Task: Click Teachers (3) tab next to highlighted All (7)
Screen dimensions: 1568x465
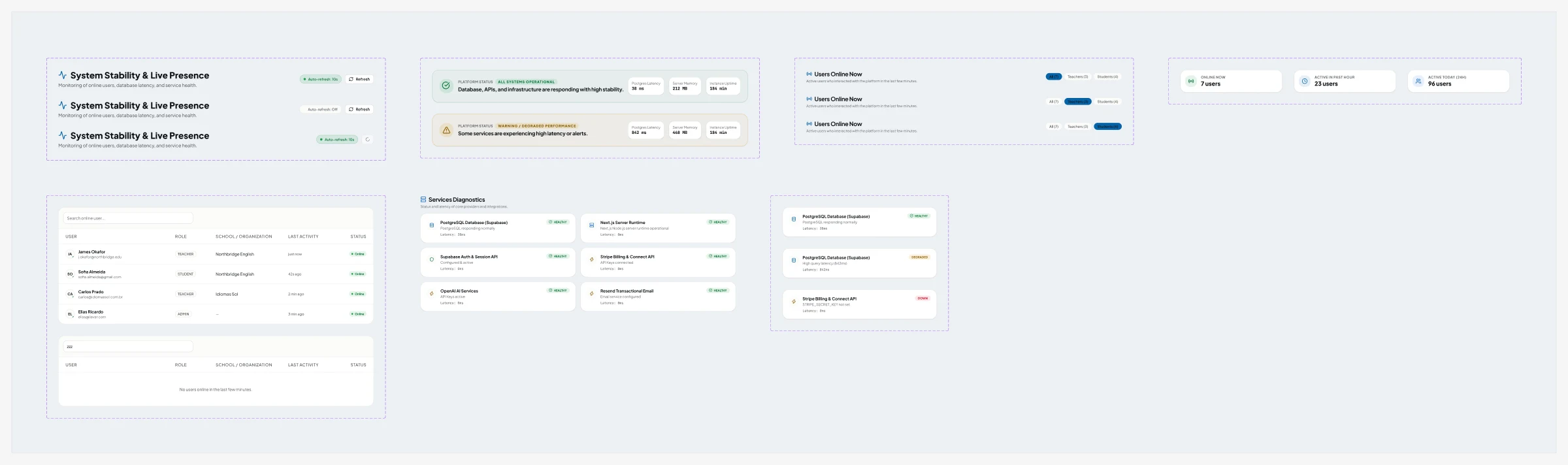Action: (x=1077, y=76)
